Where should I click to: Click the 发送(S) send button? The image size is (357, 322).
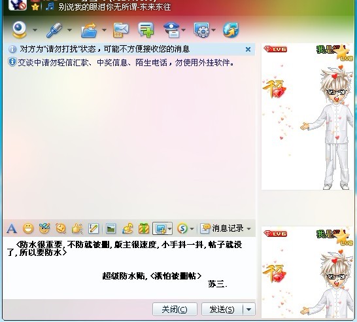click(x=222, y=310)
